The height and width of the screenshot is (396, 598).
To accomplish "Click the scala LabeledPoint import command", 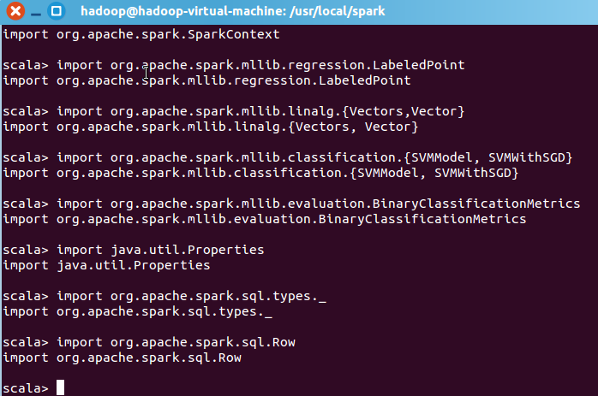I will 233,65.
